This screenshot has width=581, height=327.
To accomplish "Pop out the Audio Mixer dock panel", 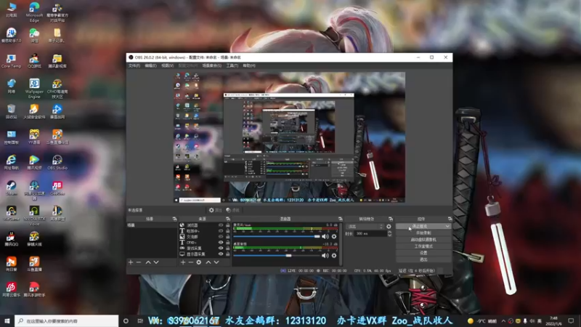I will click(x=340, y=219).
